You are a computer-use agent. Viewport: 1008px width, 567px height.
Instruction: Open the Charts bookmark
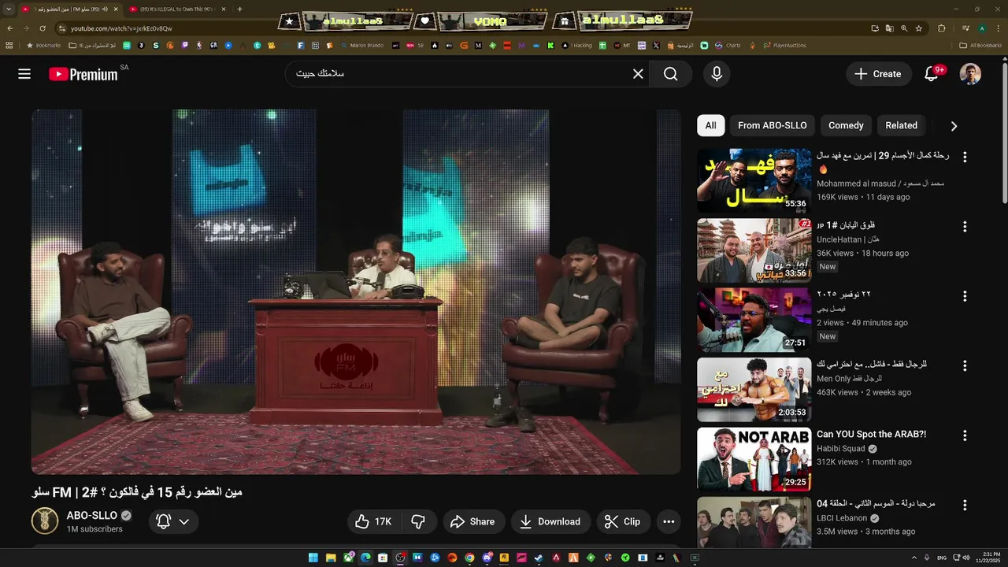coord(726,45)
